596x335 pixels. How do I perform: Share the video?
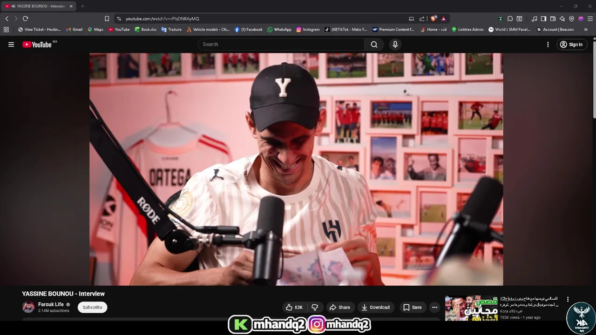pos(339,307)
